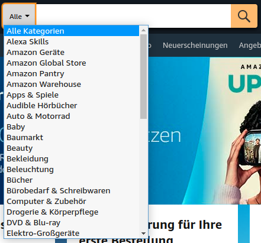
Task: Open the Alle category dropdown
Action: click(x=19, y=16)
